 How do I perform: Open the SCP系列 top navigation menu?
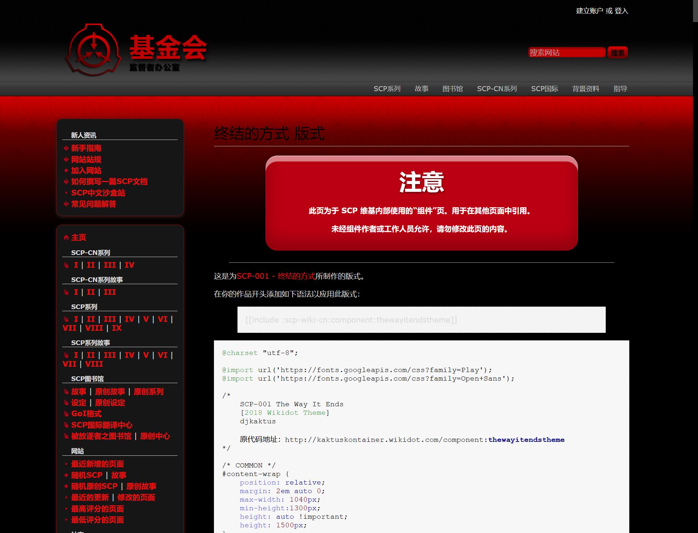(x=387, y=89)
